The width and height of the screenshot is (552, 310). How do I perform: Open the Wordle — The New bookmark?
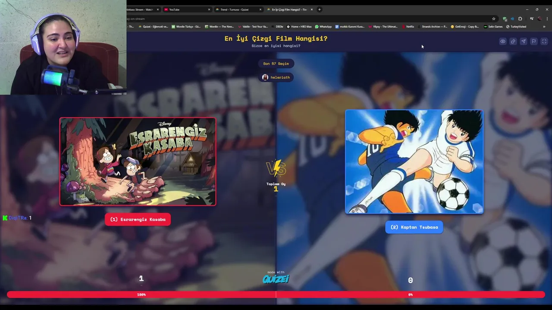(x=220, y=27)
